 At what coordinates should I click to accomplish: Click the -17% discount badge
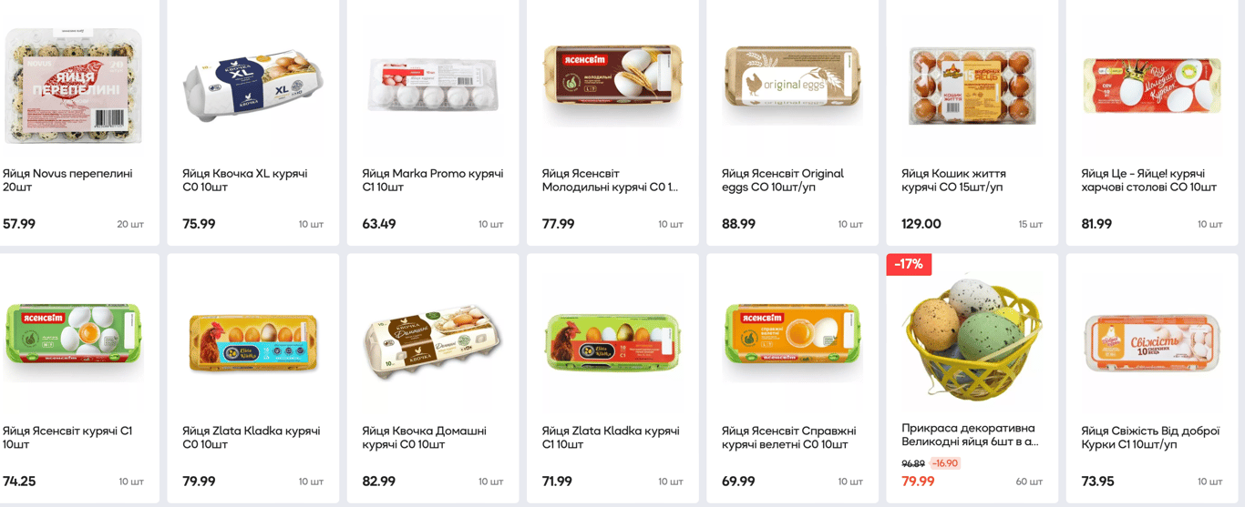tap(909, 264)
